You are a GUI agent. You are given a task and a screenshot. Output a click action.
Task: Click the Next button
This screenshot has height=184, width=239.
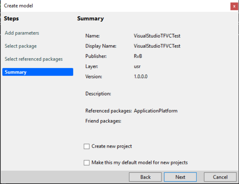(180, 177)
